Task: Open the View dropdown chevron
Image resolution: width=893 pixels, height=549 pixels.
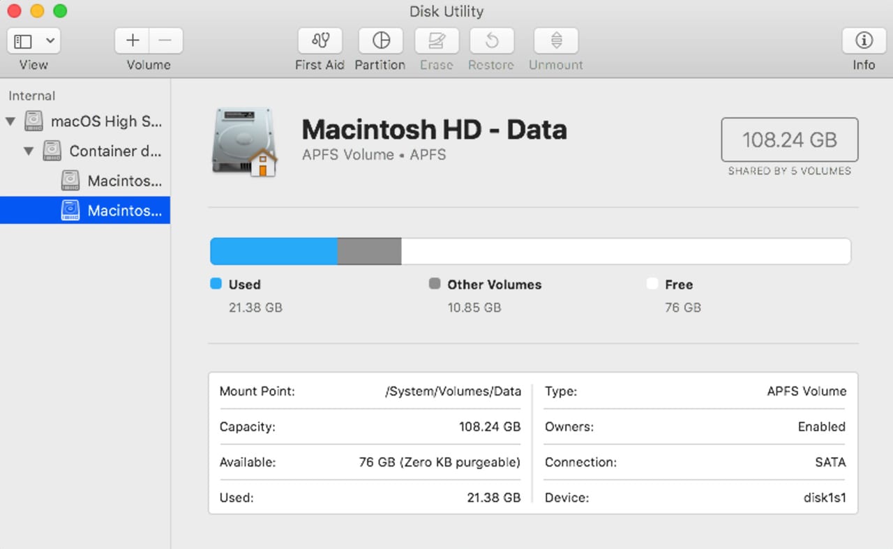Action: (50, 41)
